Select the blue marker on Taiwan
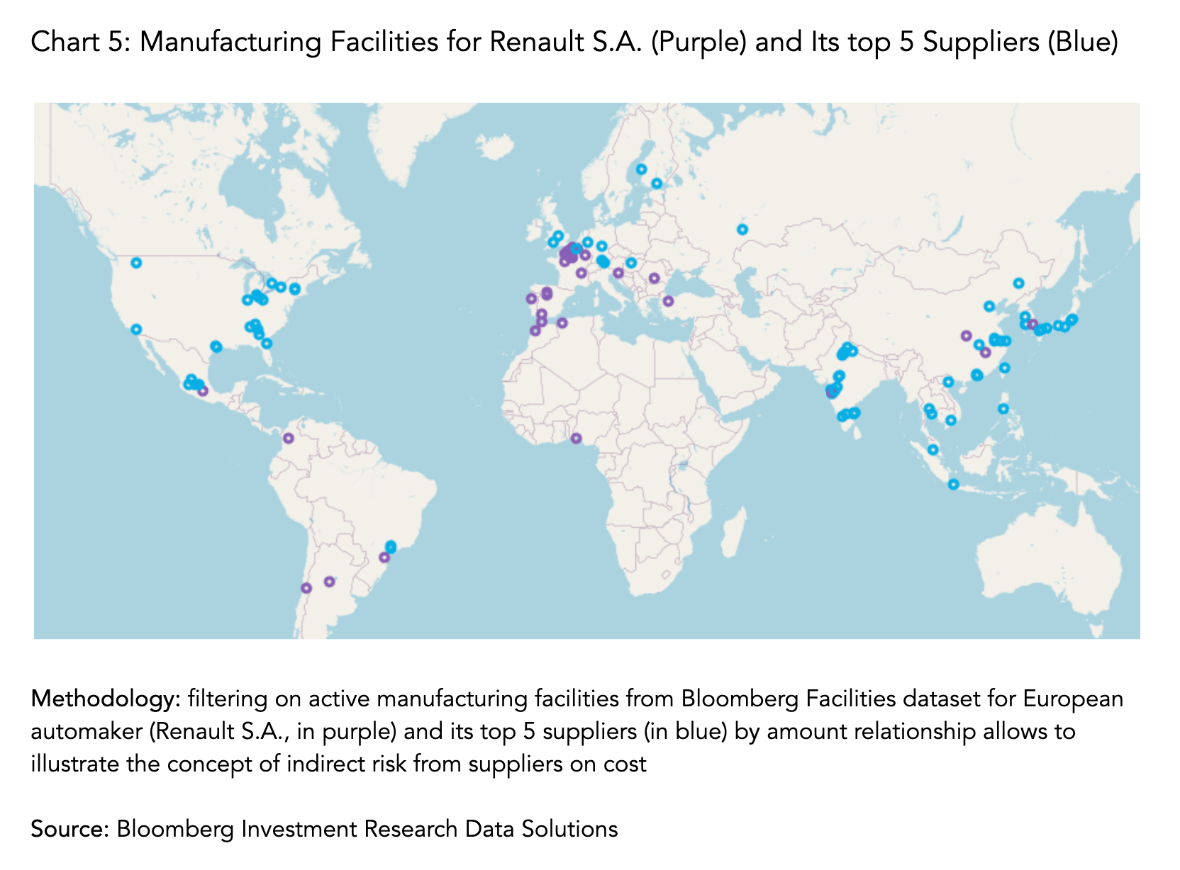The height and width of the screenshot is (870, 1180). pos(1004,368)
